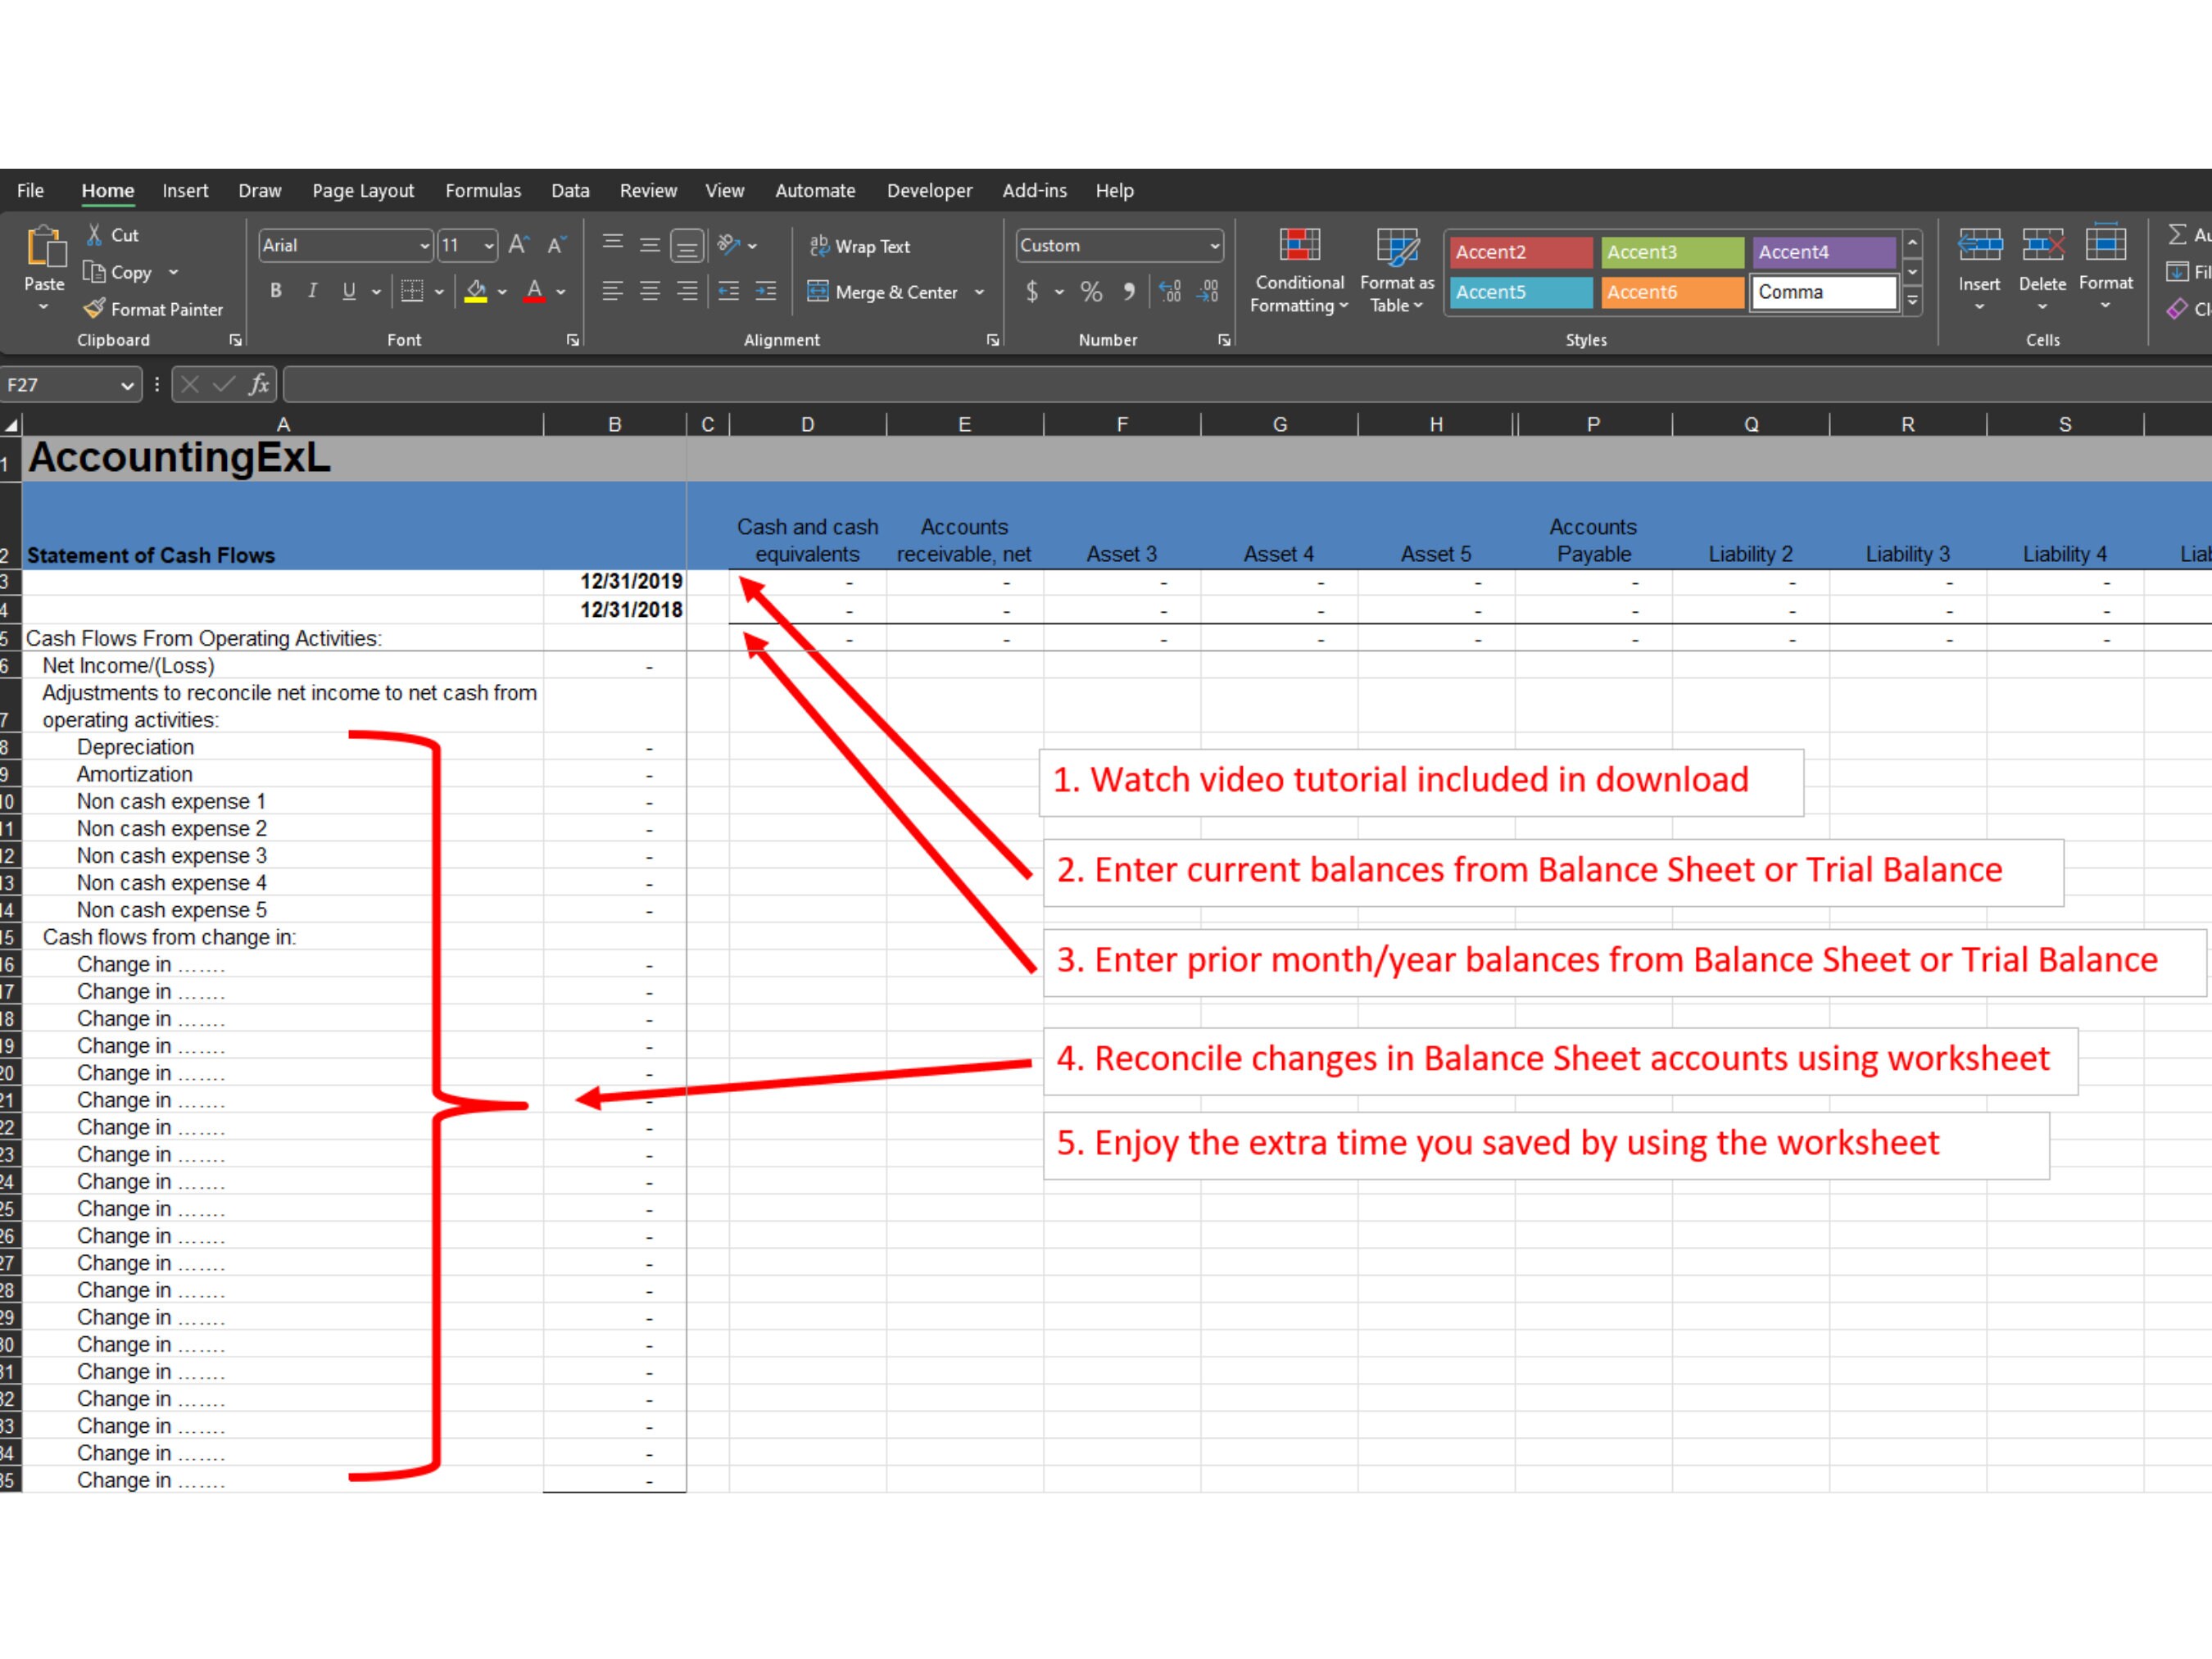This screenshot has width=2212, height=1659.
Task: Click Decrease Decimal icon
Action: pos(1208,291)
